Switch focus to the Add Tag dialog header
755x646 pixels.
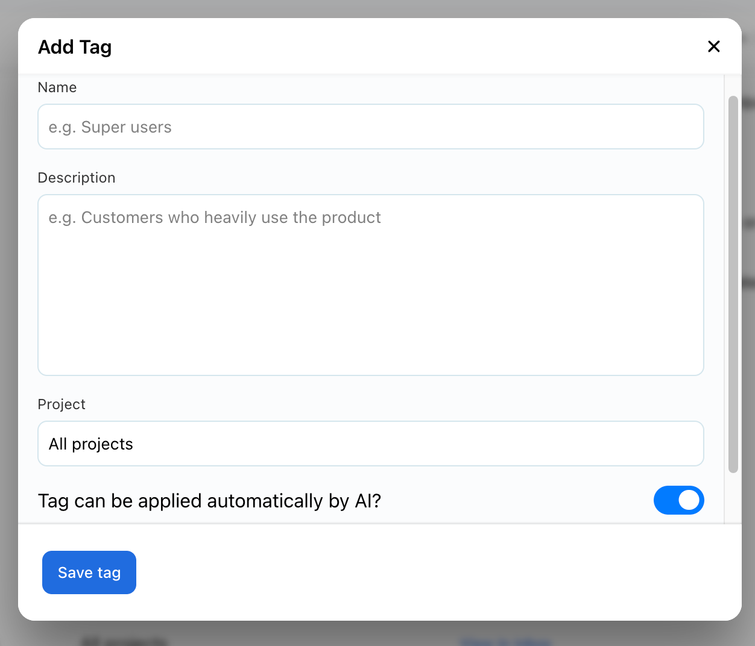coord(75,46)
